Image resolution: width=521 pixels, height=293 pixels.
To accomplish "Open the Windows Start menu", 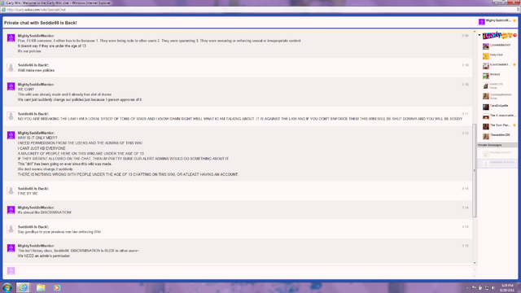I will point(7,287).
